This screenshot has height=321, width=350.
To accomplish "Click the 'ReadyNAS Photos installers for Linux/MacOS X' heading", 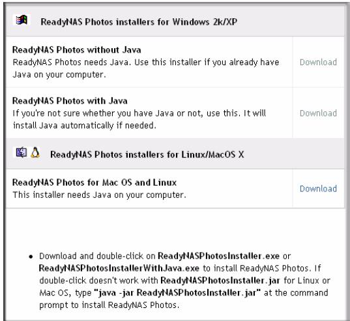I will pos(147,154).
